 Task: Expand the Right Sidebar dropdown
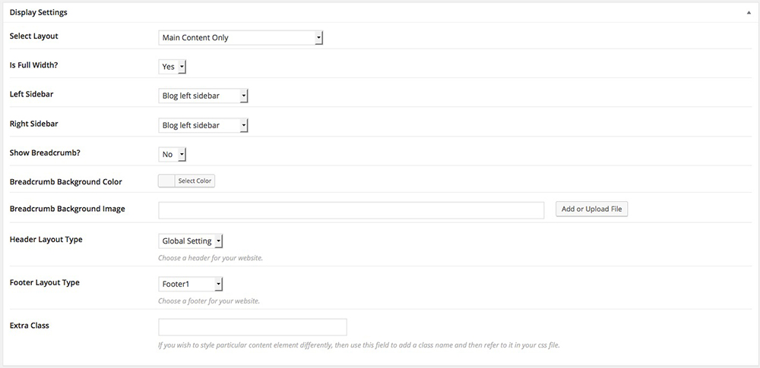[x=203, y=125]
